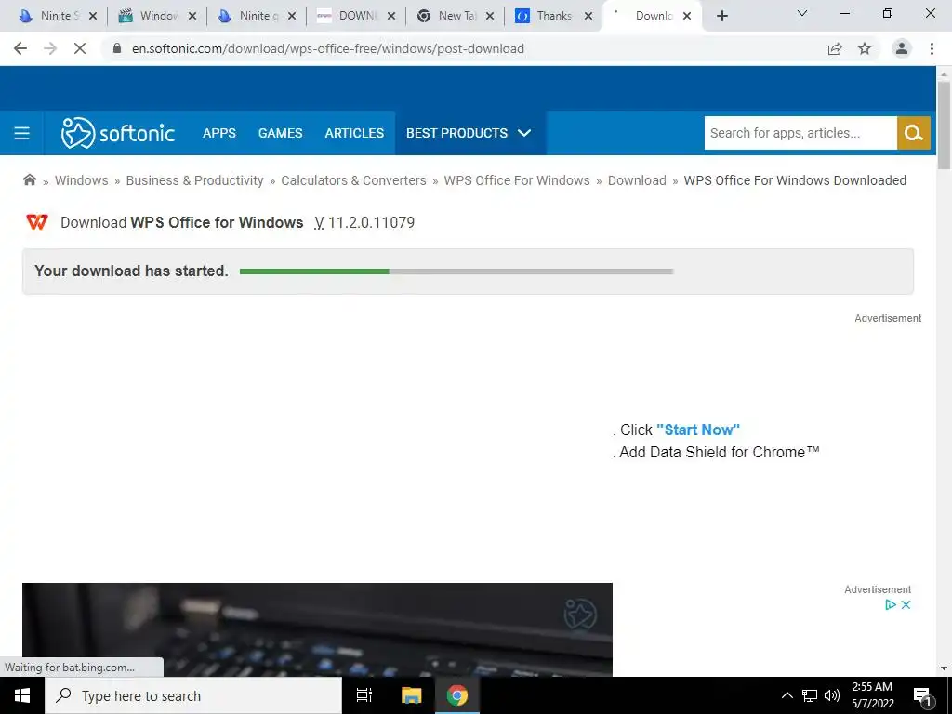Click Add Data Shield for Chrome text
Screen dimensions: 952x714
click(720, 453)
